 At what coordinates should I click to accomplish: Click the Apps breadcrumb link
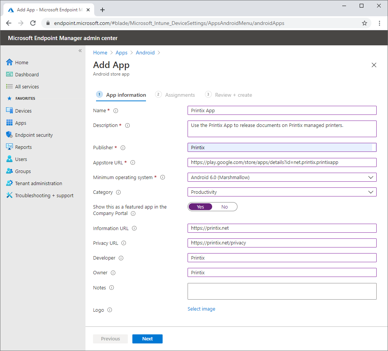click(x=121, y=53)
